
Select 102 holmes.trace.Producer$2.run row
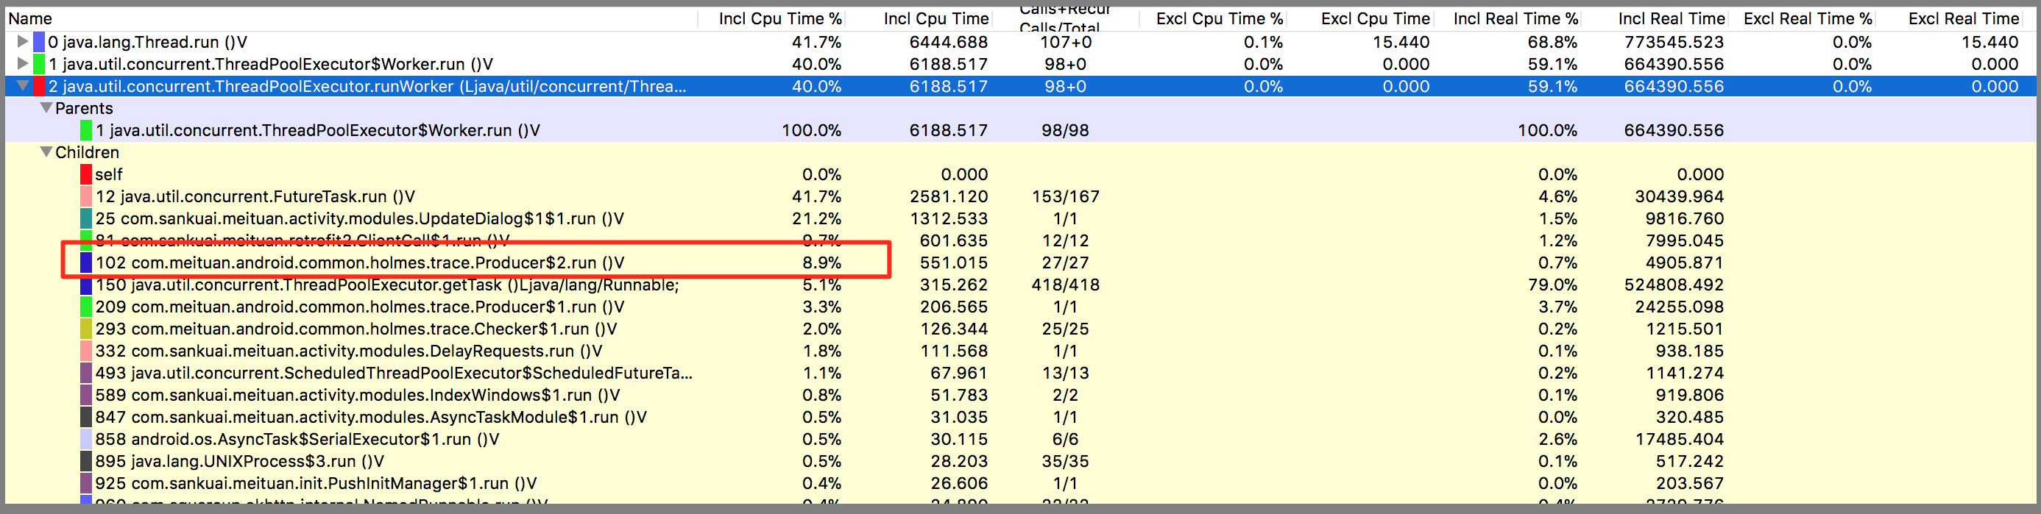1020,263
